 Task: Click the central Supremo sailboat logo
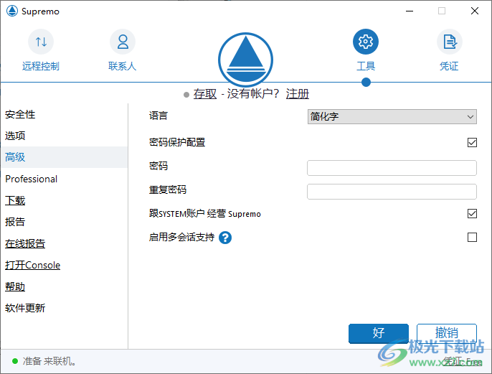pos(246,60)
